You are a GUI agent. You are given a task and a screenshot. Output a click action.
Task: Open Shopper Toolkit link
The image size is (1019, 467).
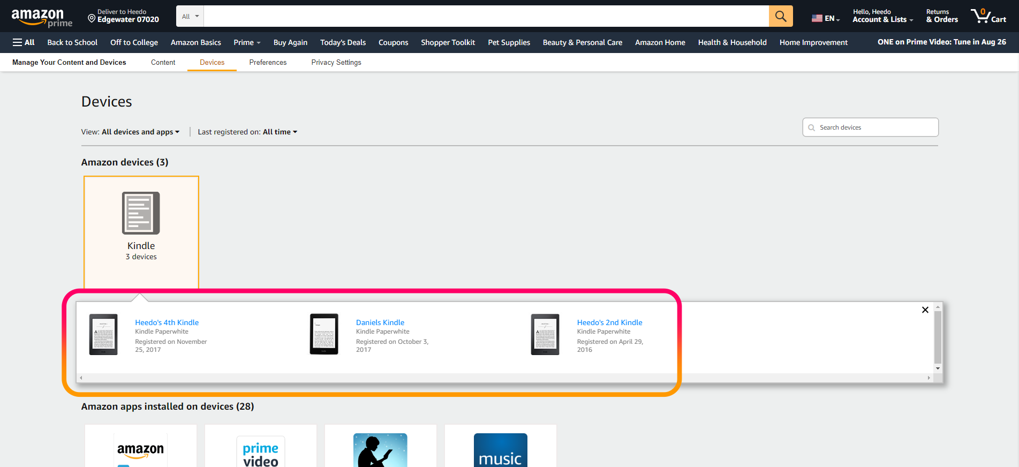448,42
